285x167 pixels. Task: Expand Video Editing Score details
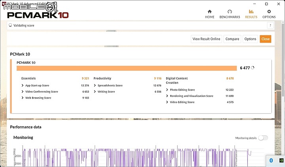167,102
